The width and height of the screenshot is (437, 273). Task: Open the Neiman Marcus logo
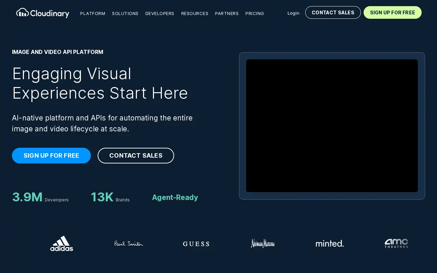click(263, 243)
